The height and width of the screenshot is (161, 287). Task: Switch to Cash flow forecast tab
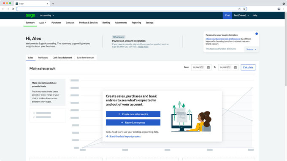point(86,58)
